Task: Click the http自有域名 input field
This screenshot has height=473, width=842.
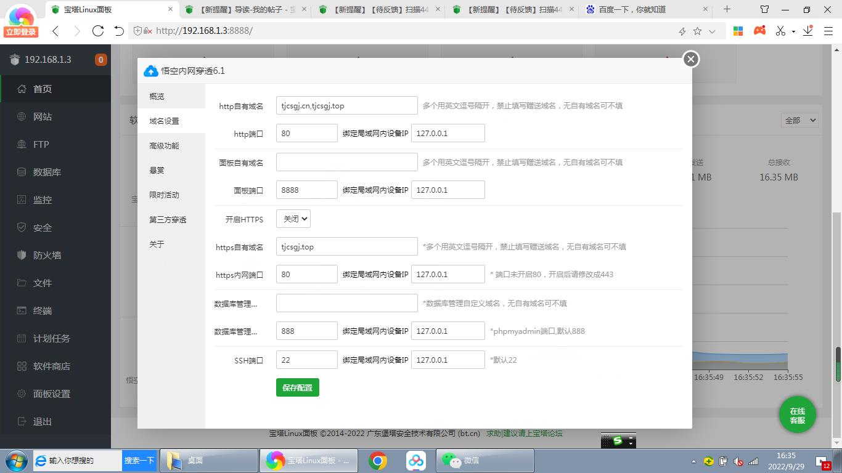Action: click(347, 105)
